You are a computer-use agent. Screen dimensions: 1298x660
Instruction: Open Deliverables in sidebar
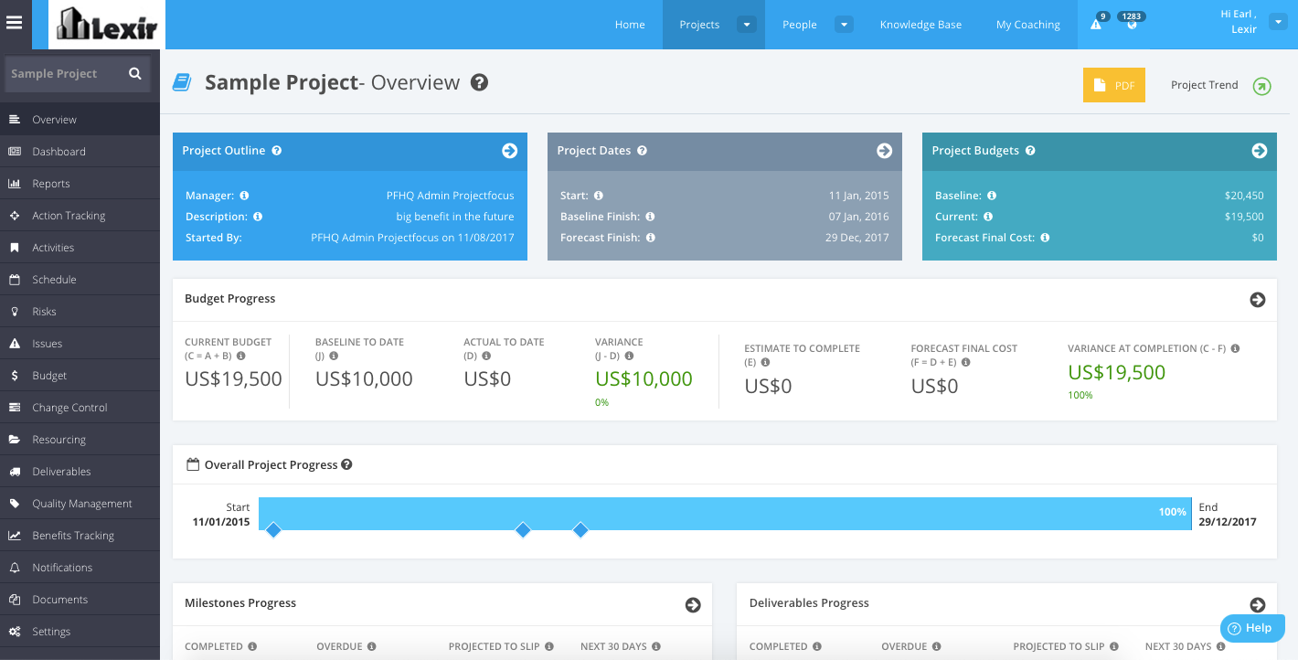click(80, 472)
